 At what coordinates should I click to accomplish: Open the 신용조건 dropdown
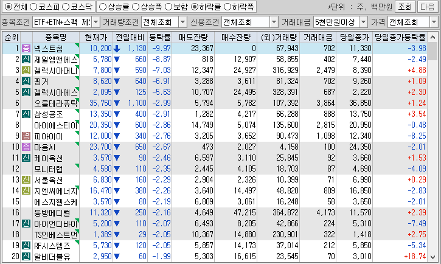point(274,22)
